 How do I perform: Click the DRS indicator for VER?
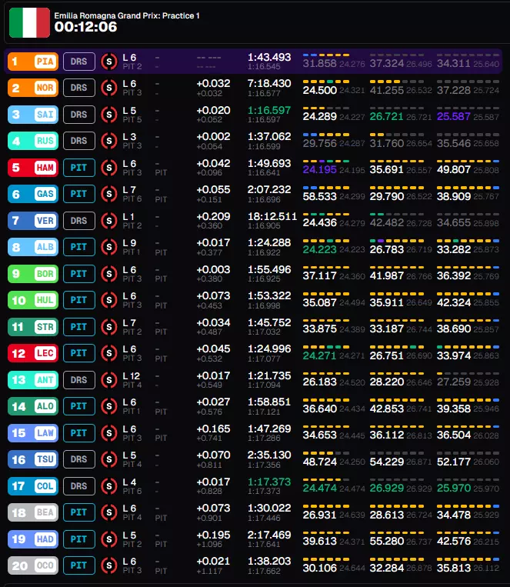[x=79, y=221]
